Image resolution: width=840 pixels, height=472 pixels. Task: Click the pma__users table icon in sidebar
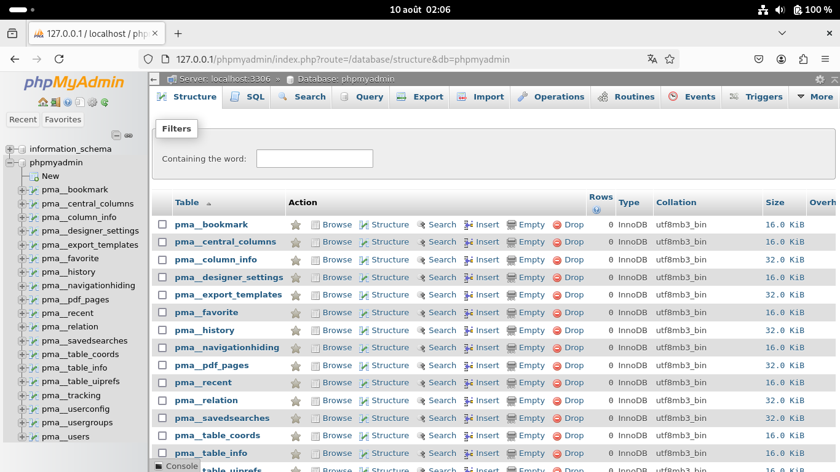pos(33,436)
